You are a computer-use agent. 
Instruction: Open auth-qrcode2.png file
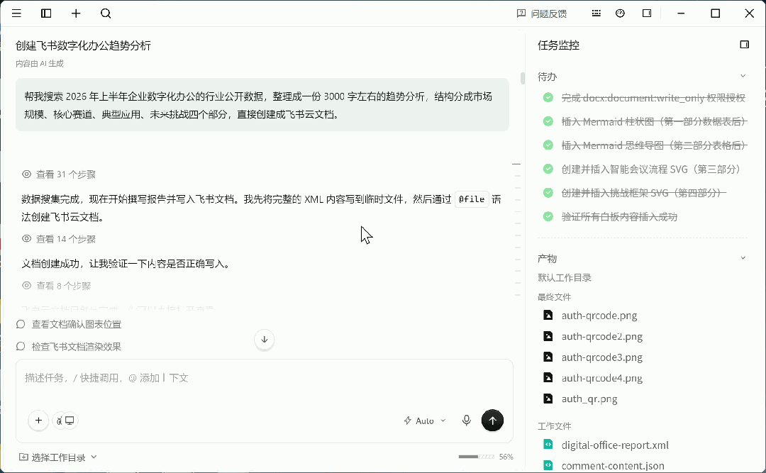pyautogui.click(x=602, y=336)
